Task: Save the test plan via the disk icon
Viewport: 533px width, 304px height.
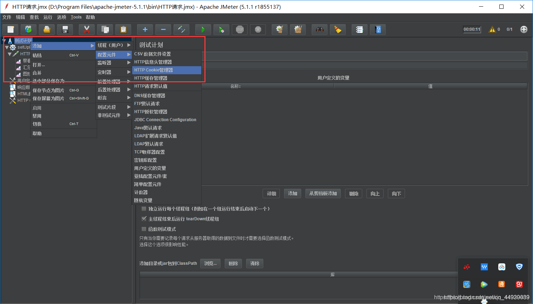Action: tap(65, 29)
